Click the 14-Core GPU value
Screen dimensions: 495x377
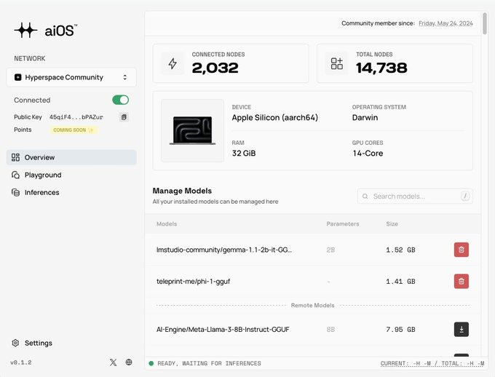click(368, 153)
